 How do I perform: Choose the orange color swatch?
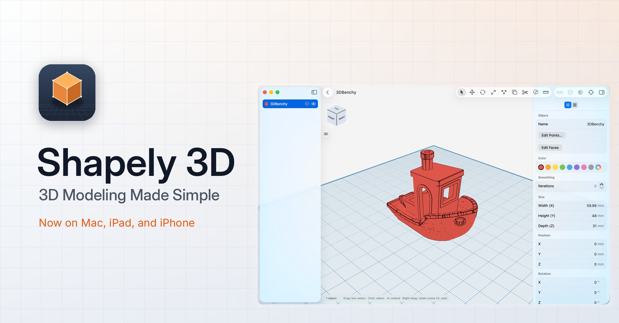click(548, 167)
